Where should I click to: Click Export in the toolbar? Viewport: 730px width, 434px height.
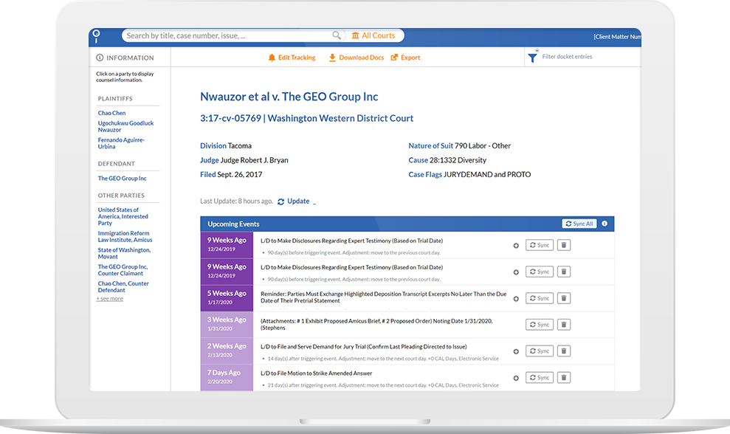pyautogui.click(x=406, y=58)
